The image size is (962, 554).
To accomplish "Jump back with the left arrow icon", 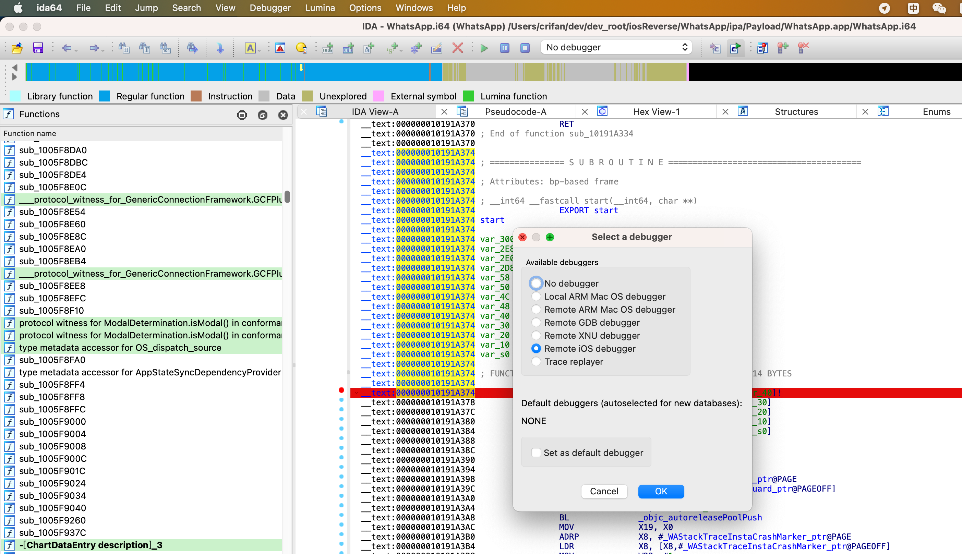I will pyautogui.click(x=67, y=48).
